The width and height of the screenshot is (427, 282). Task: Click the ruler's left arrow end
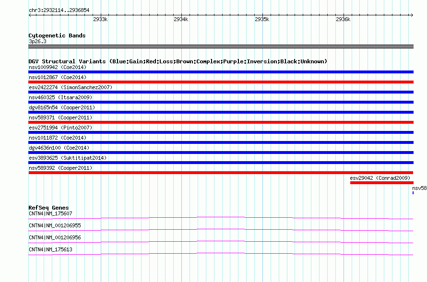pos(30,15)
